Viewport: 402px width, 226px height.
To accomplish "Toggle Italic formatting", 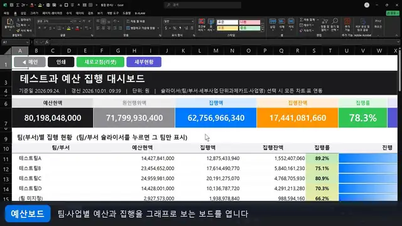I will point(45,28).
